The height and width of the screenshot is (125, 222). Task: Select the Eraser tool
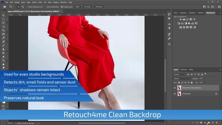click(x=3, y=57)
